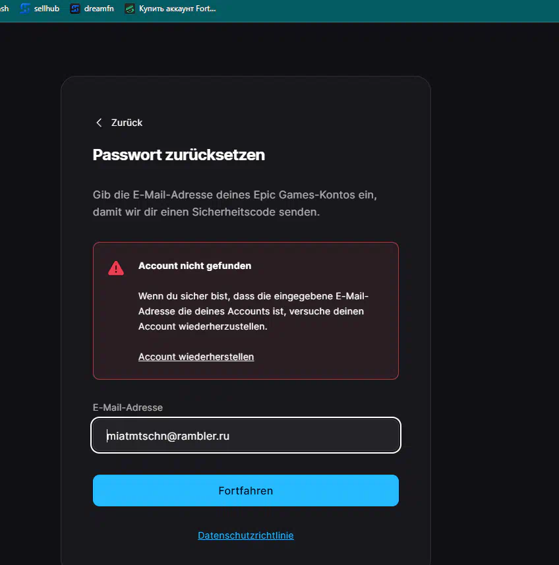Click the Passwort zurücksetzen heading
This screenshot has width=559, height=565.
pos(179,155)
